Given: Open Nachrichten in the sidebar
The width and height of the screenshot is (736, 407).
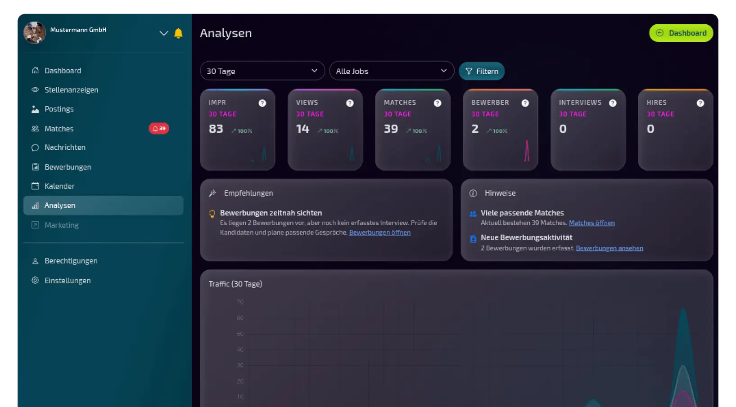Looking at the screenshot, I should click(x=103, y=148).
